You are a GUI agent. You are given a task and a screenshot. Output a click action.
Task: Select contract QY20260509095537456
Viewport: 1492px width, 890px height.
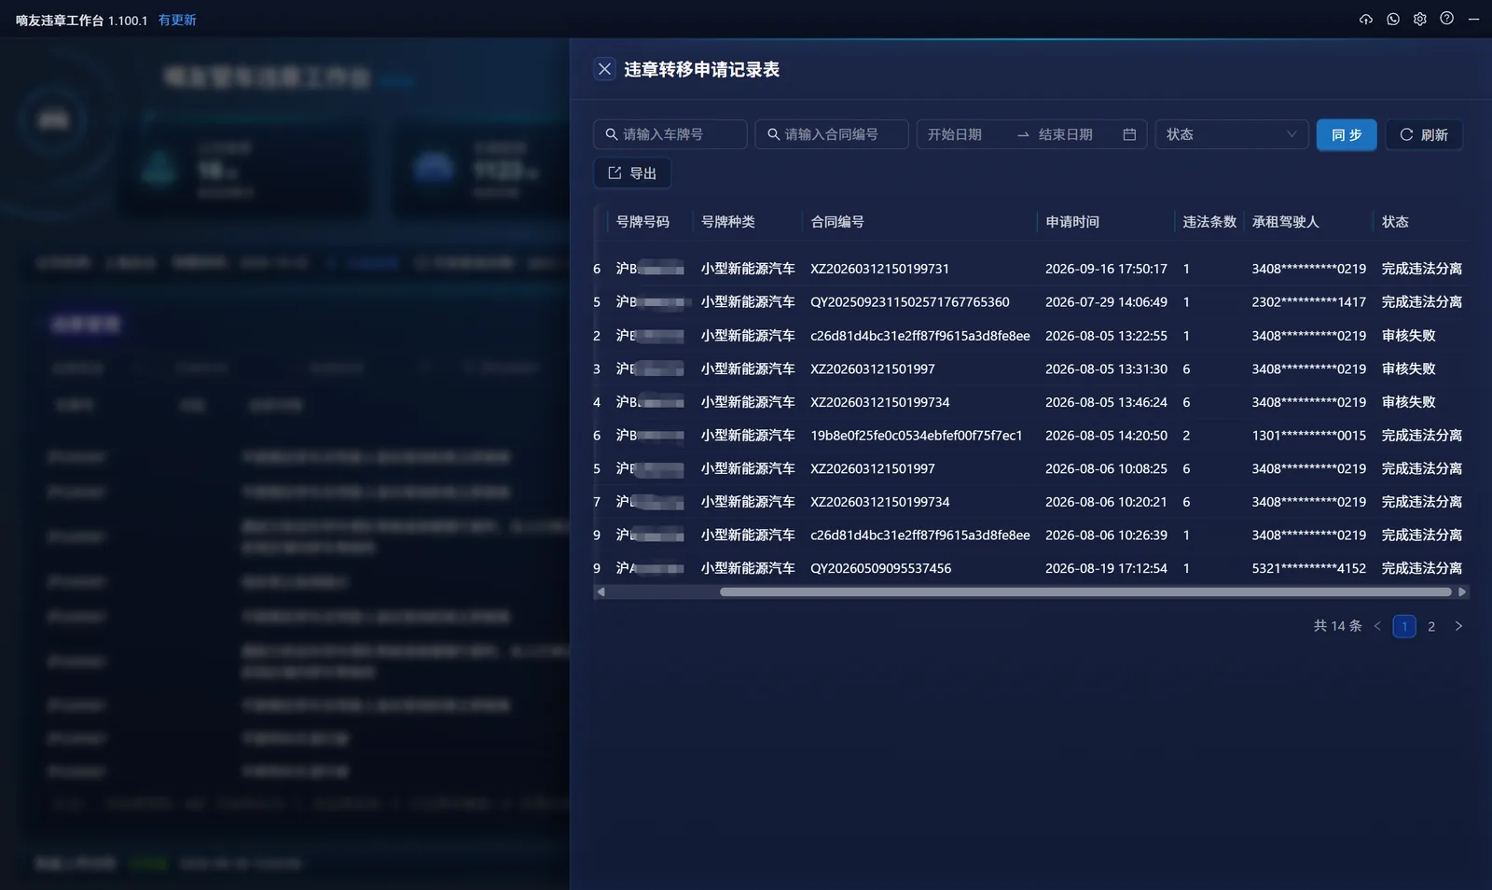(881, 568)
